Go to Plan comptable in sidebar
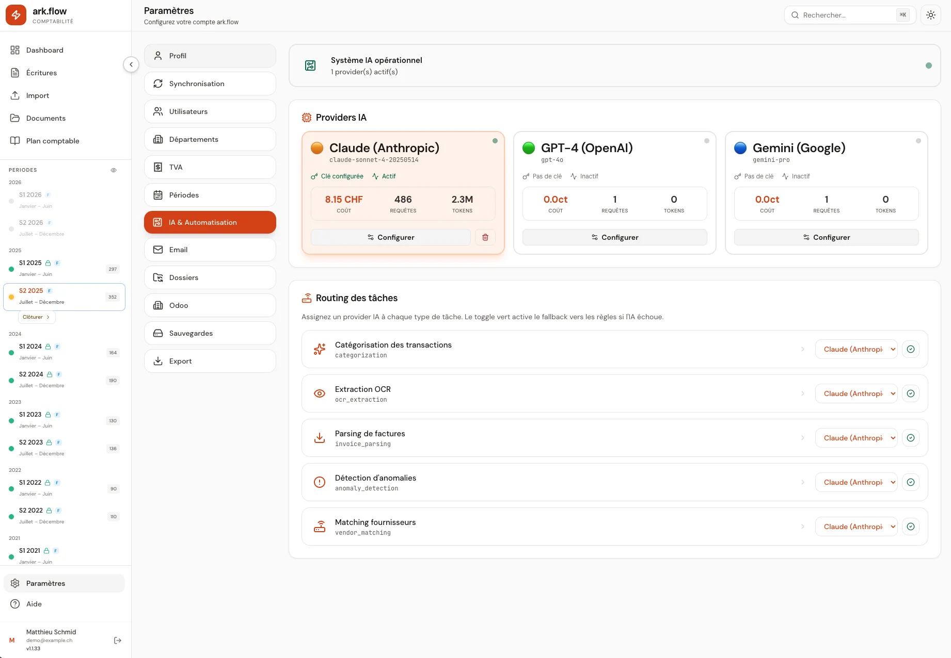This screenshot has width=951, height=658. (x=53, y=141)
